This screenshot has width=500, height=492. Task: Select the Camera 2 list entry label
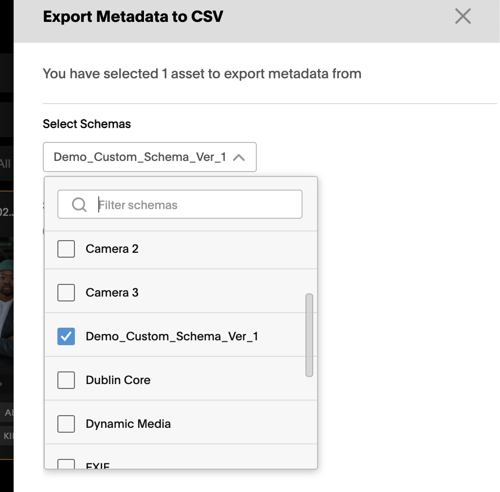112,249
